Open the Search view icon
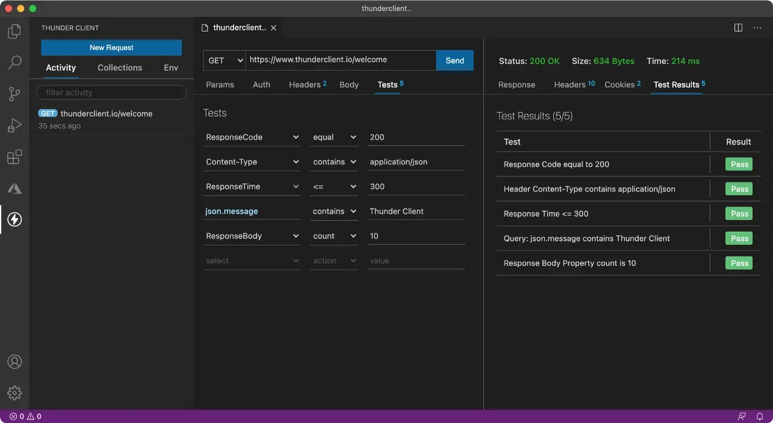 (x=14, y=62)
